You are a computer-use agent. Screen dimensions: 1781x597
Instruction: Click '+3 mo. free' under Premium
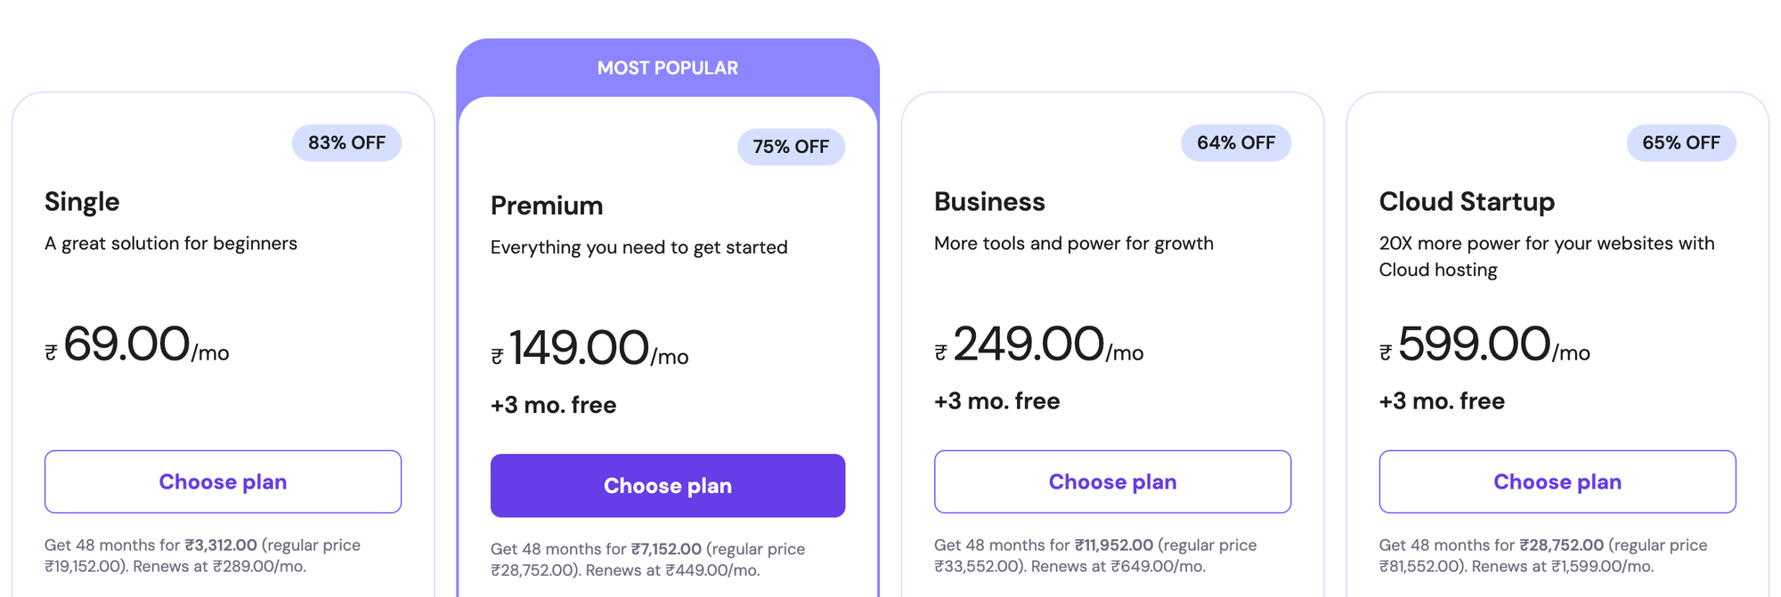pyautogui.click(x=553, y=405)
